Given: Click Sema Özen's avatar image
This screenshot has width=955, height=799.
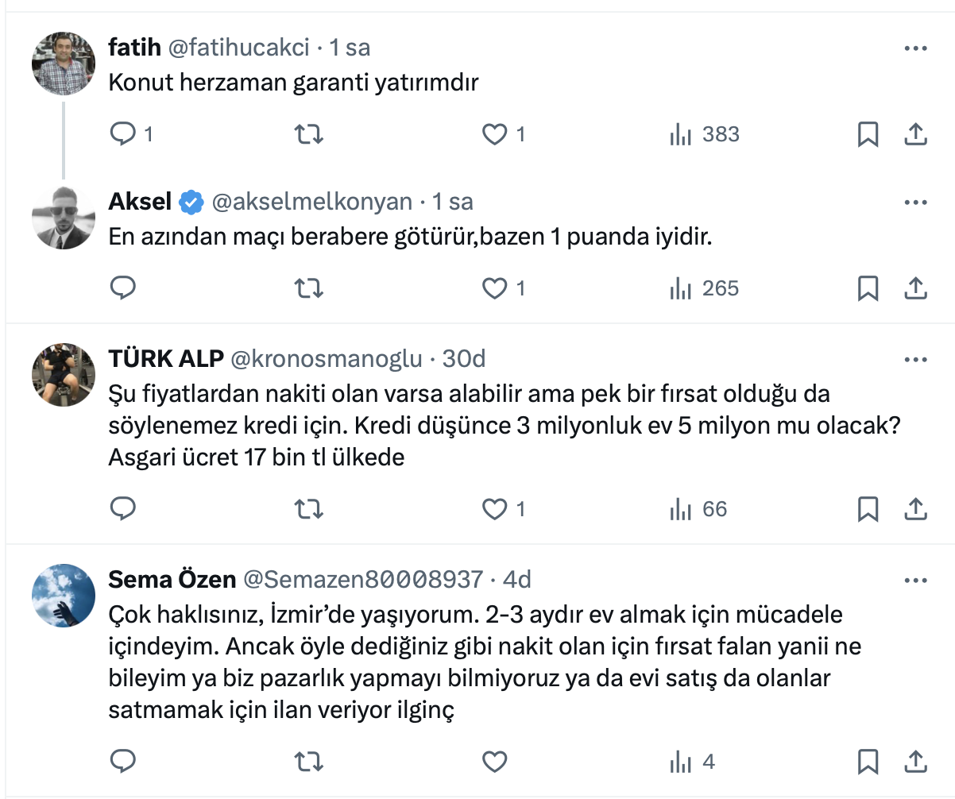Looking at the screenshot, I should point(64,596).
